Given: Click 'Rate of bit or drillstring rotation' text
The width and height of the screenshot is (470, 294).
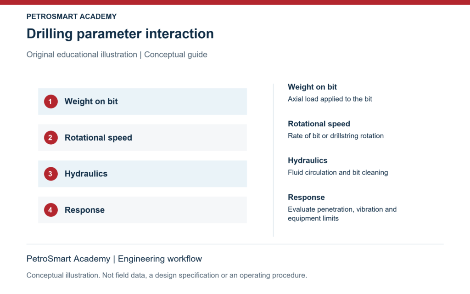Looking at the screenshot, I should [336, 136].
